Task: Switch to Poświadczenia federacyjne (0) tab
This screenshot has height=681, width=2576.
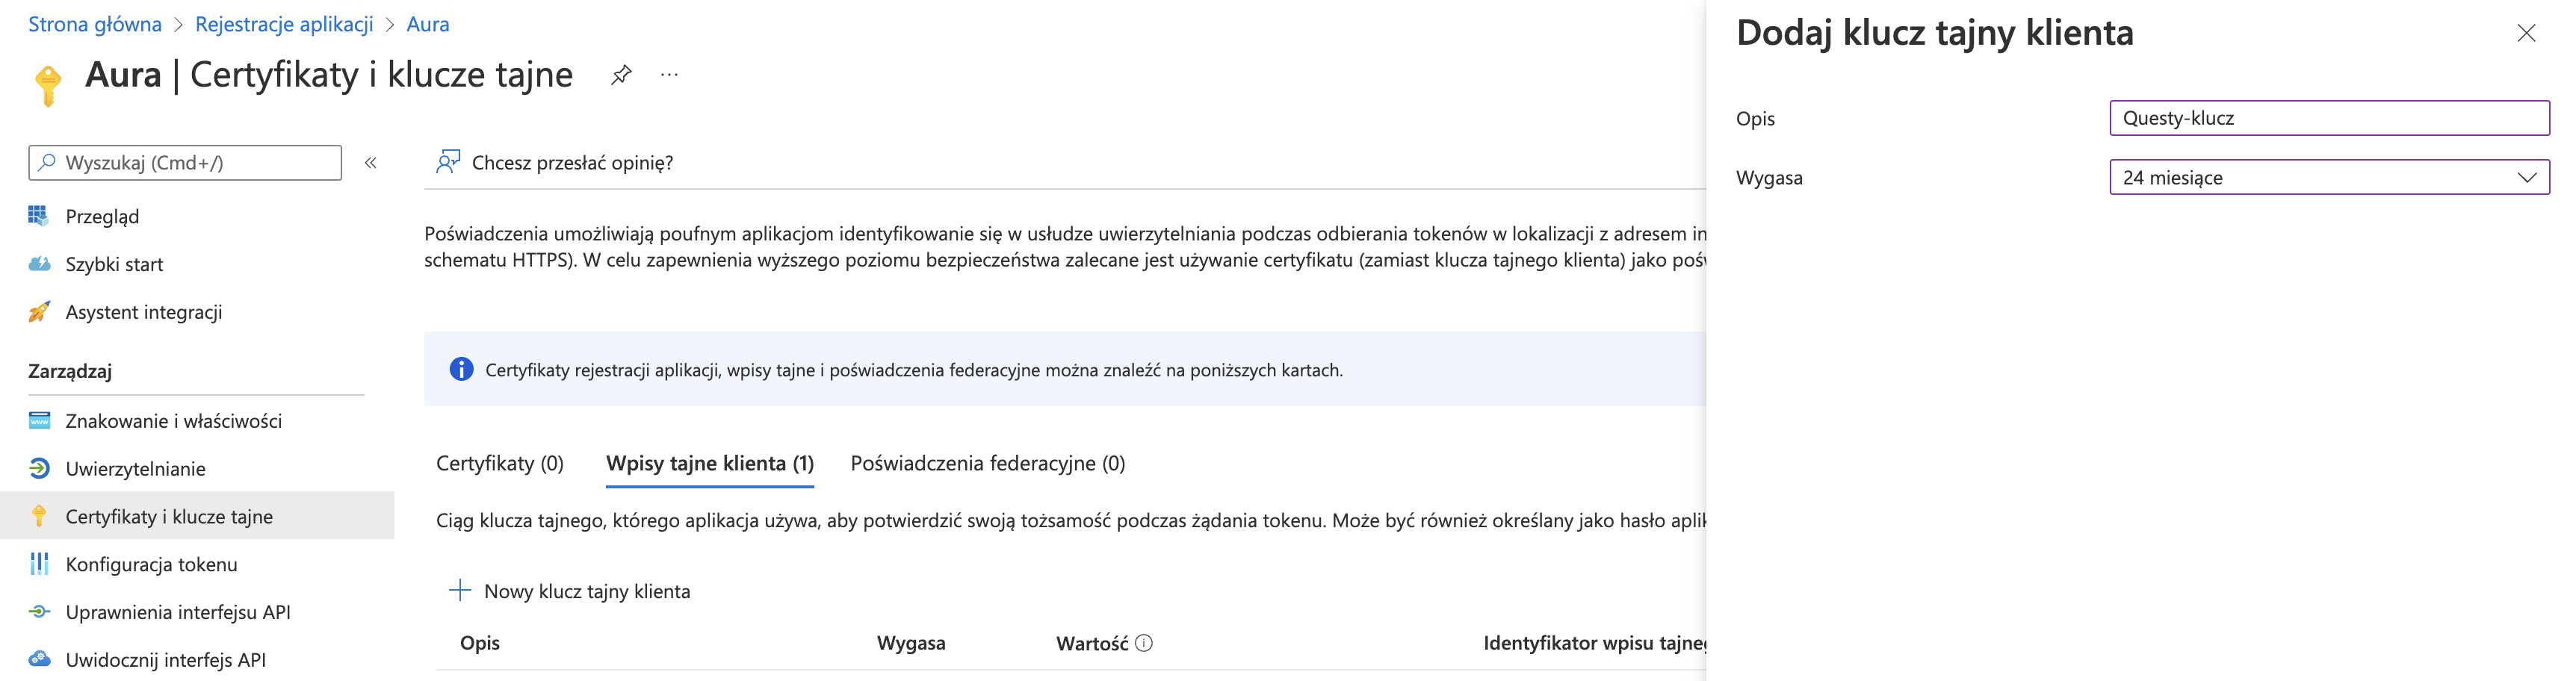Action: click(x=988, y=463)
